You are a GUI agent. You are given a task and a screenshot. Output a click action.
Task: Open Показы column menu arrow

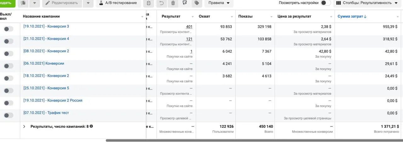(x=271, y=17)
